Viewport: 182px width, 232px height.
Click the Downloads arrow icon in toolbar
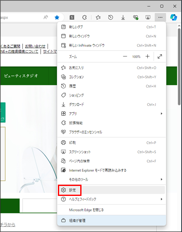point(123,17)
